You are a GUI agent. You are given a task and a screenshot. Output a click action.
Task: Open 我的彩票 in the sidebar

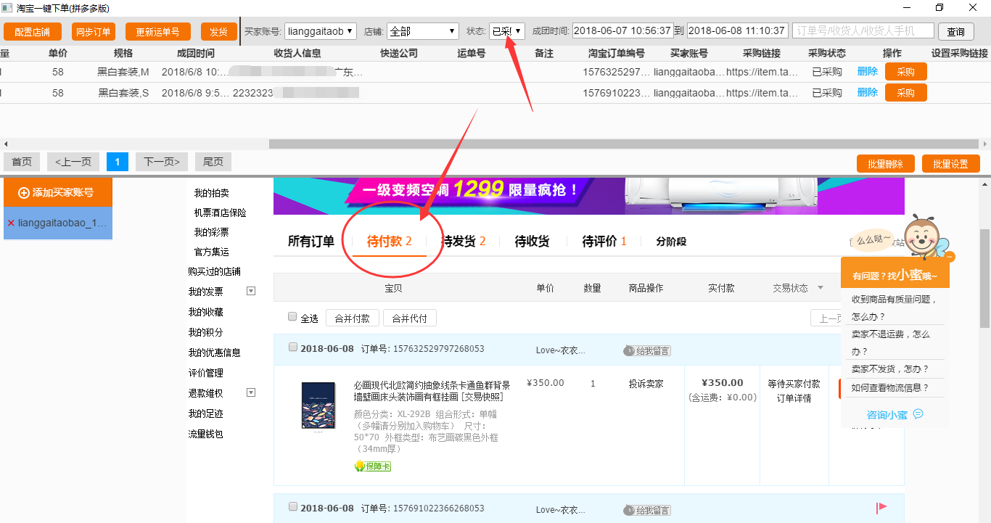[211, 232]
